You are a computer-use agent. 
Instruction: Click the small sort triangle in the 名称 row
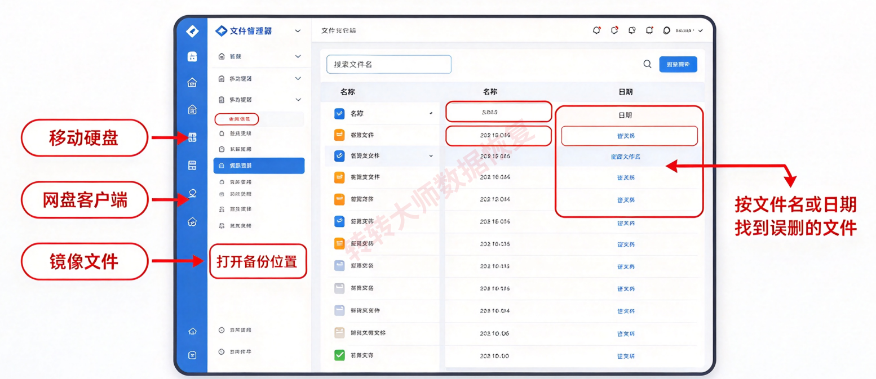tap(431, 114)
